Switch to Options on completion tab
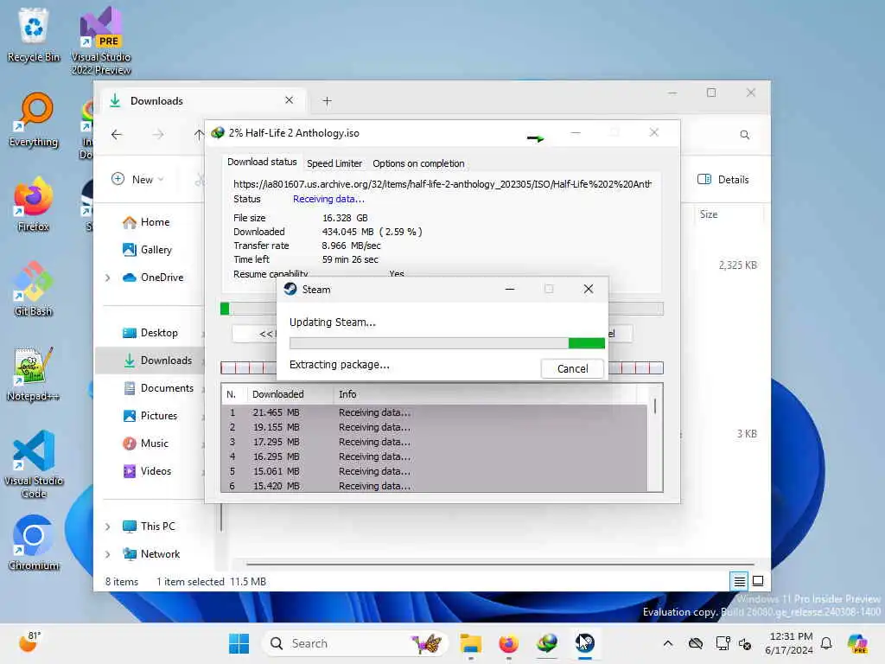This screenshot has height=664, width=885. [418, 163]
